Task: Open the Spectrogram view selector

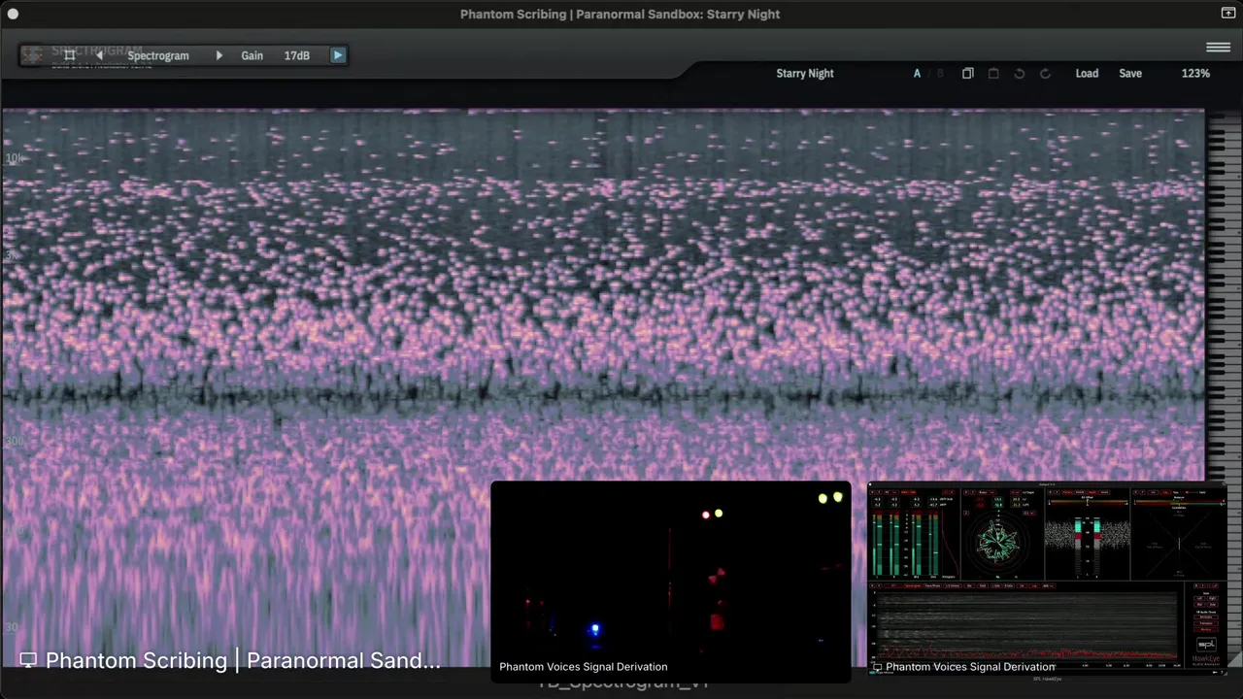Action: pos(158,55)
